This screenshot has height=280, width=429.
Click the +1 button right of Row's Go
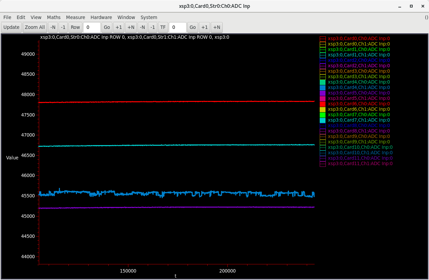tap(119, 28)
